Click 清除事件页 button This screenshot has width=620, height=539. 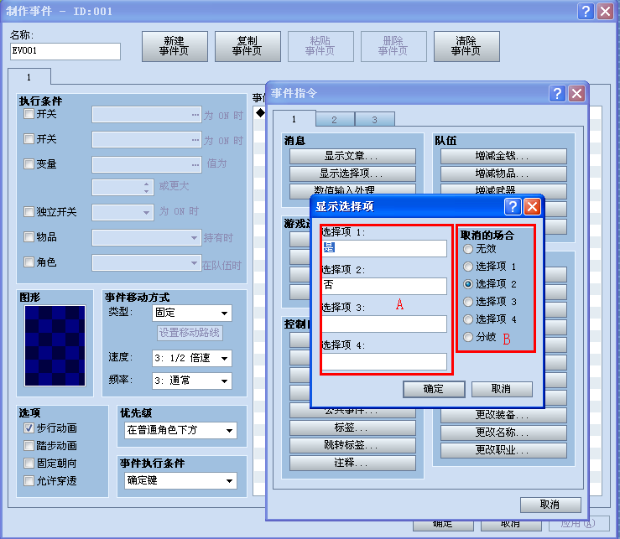pos(466,46)
